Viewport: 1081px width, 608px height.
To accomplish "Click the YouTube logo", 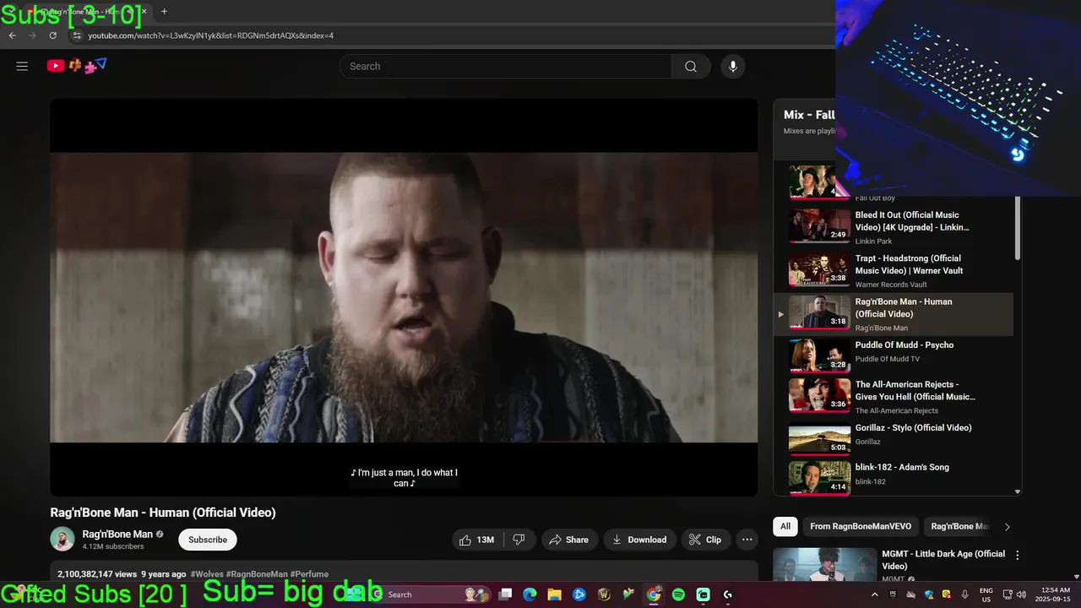I will tap(77, 65).
